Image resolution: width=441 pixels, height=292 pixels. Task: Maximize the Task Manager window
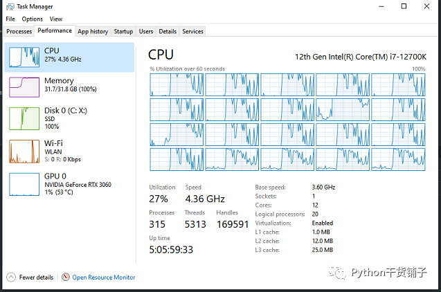pyautogui.click(x=404, y=6)
